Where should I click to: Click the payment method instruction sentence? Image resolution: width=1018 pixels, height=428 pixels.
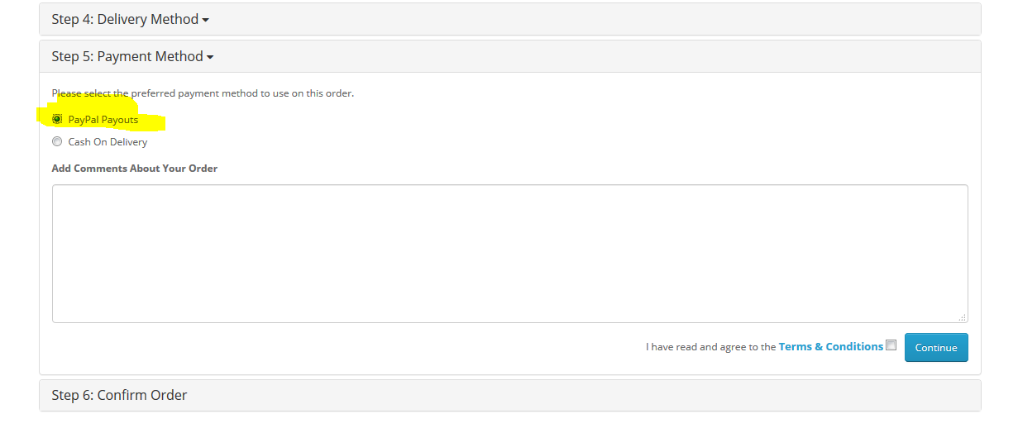[x=203, y=93]
